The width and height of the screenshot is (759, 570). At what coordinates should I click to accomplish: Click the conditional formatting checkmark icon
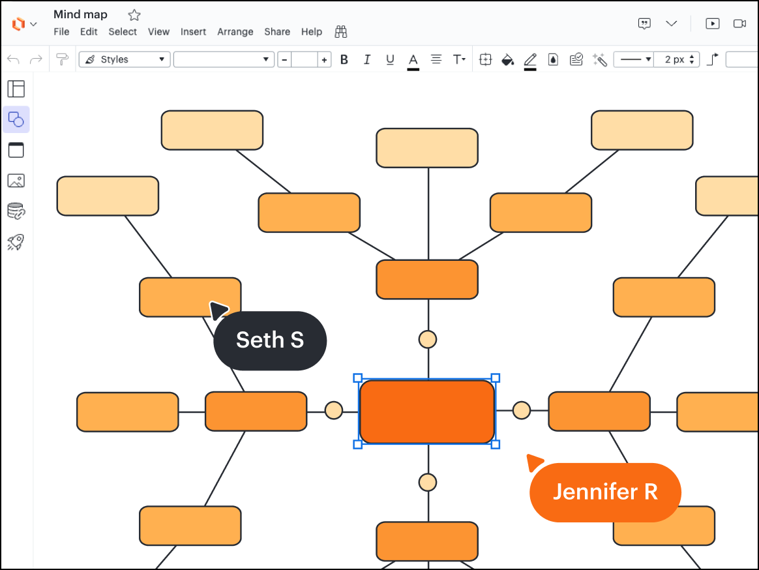(576, 59)
